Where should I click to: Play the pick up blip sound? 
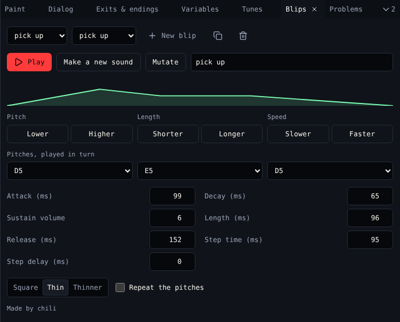point(29,62)
